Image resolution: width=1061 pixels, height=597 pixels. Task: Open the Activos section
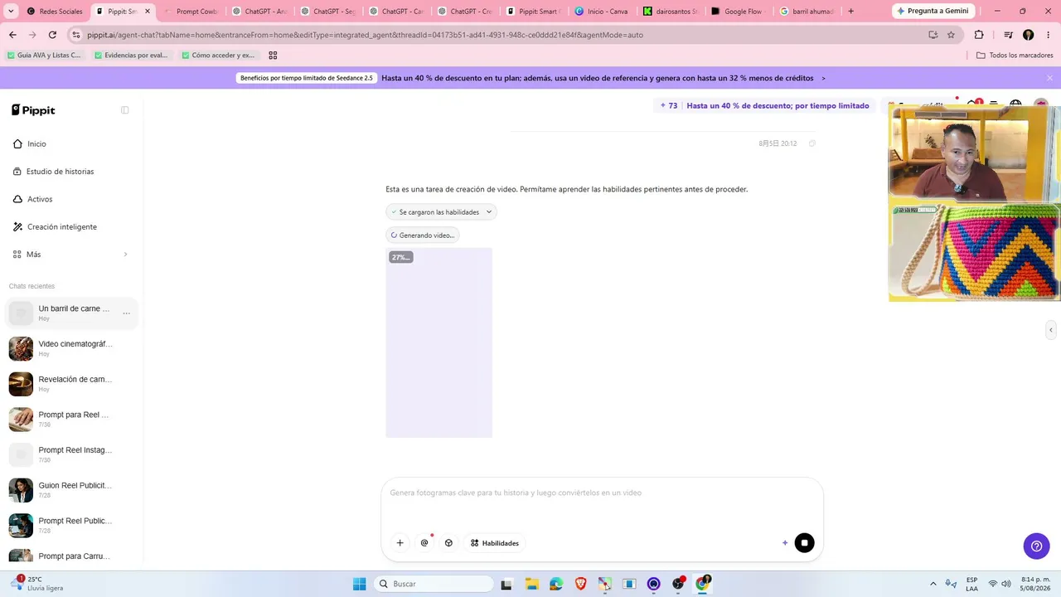point(40,199)
